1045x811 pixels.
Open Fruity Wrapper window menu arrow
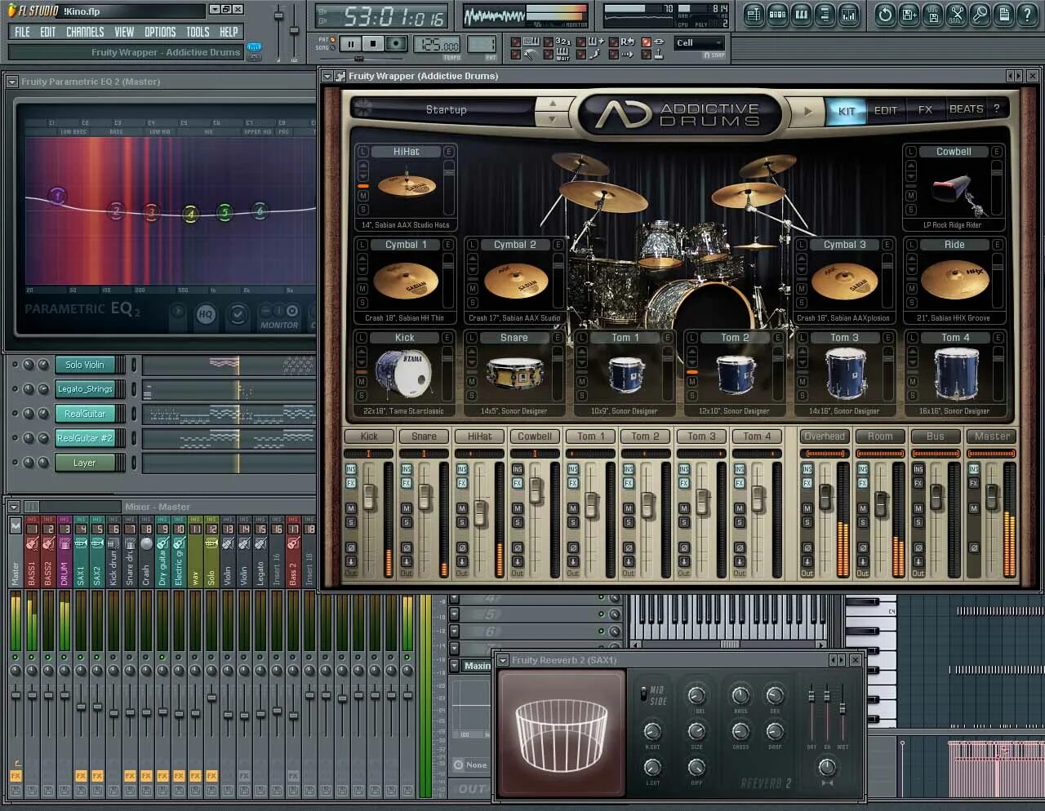tap(327, 76)
